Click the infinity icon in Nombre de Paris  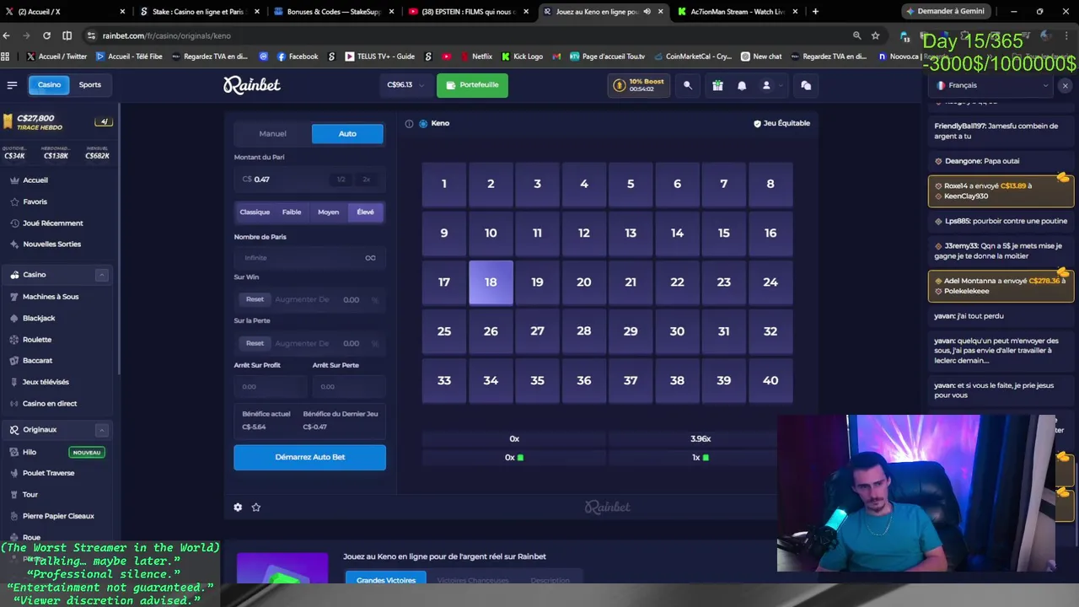click(x=370, y=258)
